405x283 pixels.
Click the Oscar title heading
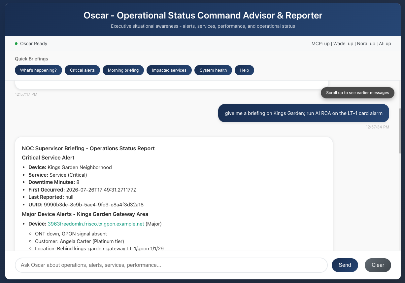coord(203,15)
